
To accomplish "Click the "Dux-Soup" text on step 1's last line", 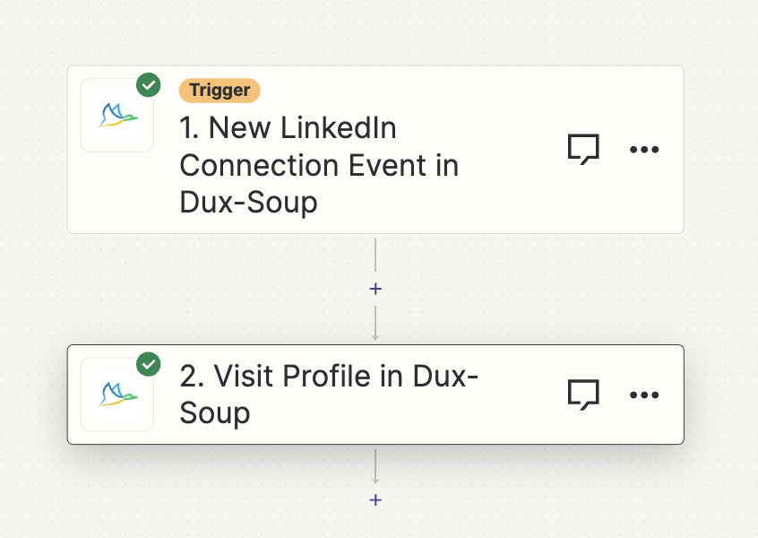I will coord(249,202).
